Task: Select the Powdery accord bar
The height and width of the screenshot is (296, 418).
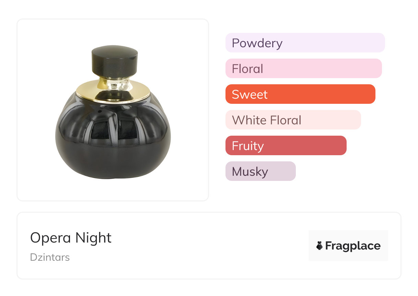Action: [305, 43]
